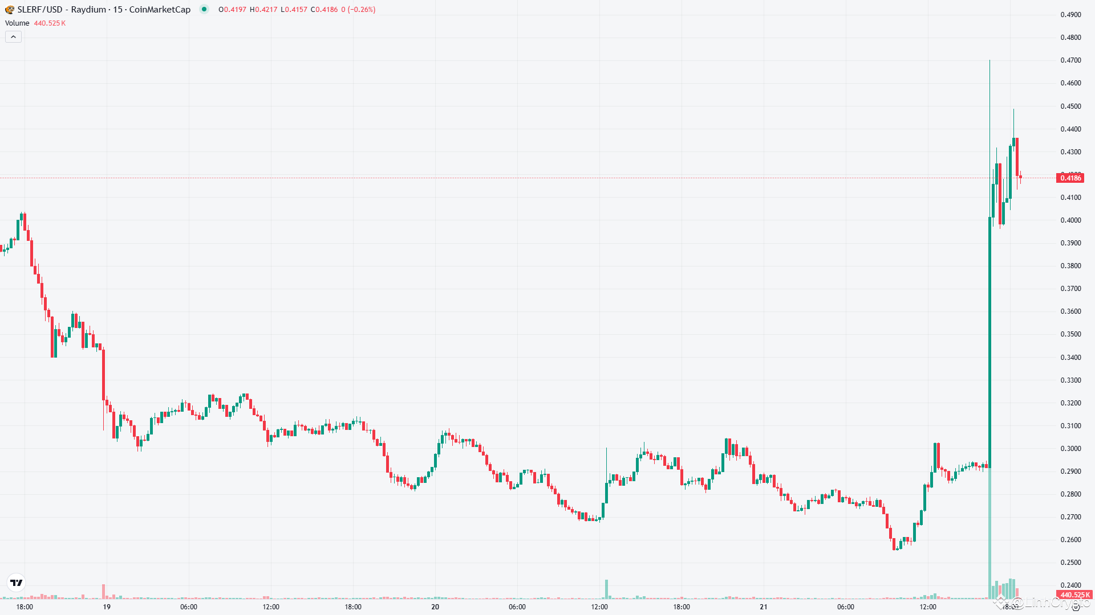Click the date label 20 on the time axis
The height and width of the screenshot is (615, 1095).
[x=435, y=607]
